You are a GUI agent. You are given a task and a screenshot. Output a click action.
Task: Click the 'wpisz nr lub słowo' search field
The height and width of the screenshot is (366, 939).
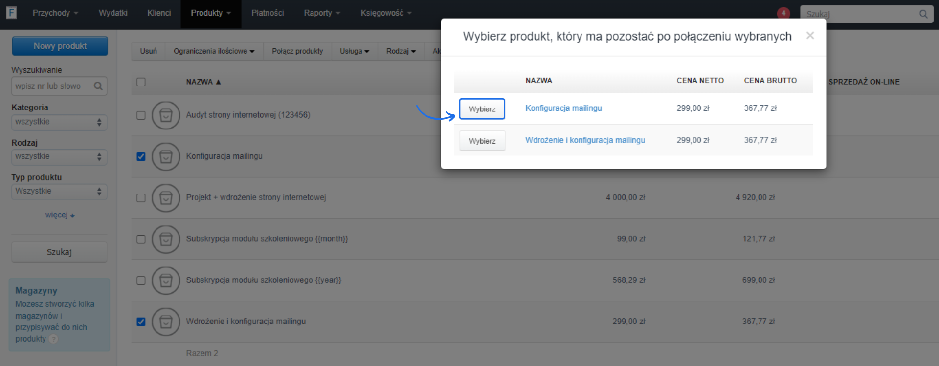click(x=53, y=86)
